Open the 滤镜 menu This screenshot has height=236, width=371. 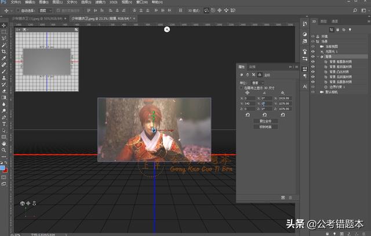(100, 2)
